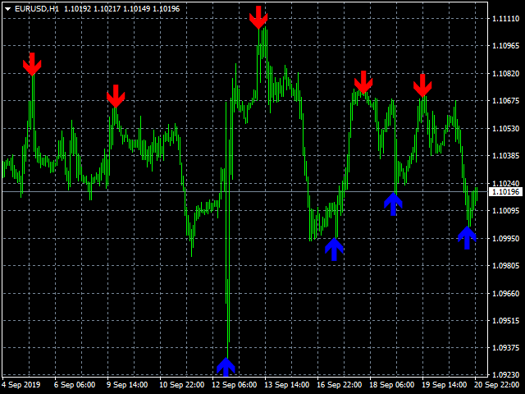Click the 13 Sep 14:00 time label
The height and width of the screenshot is (394, 525).
(x=286, y=385)
